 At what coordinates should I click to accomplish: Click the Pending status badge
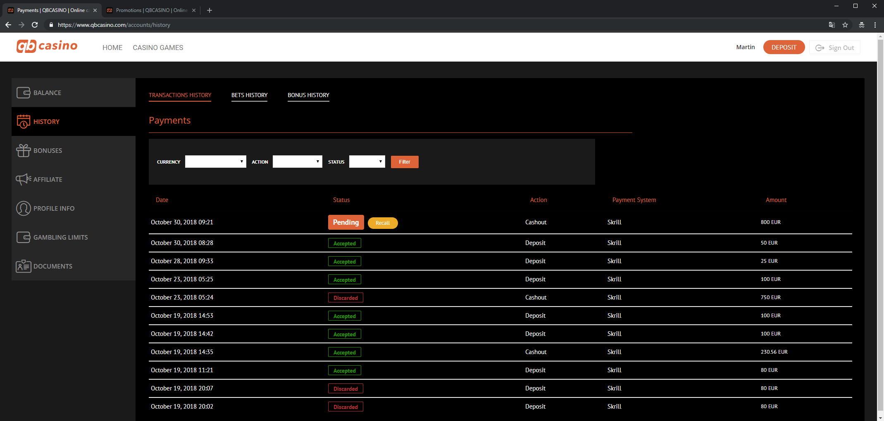coord(346,222)
